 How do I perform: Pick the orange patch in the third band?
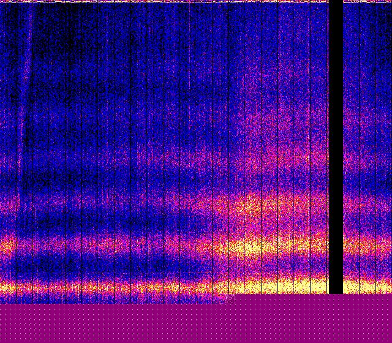(248, 205)
